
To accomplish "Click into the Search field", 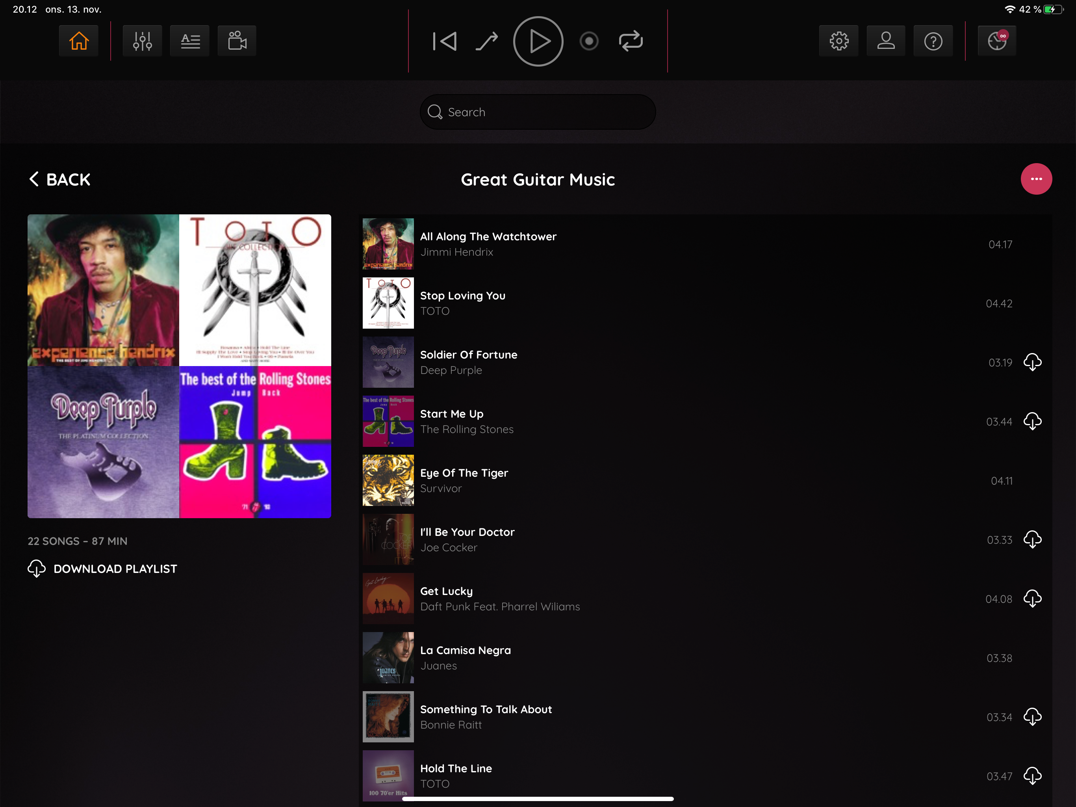I will [x=538, y=112].
